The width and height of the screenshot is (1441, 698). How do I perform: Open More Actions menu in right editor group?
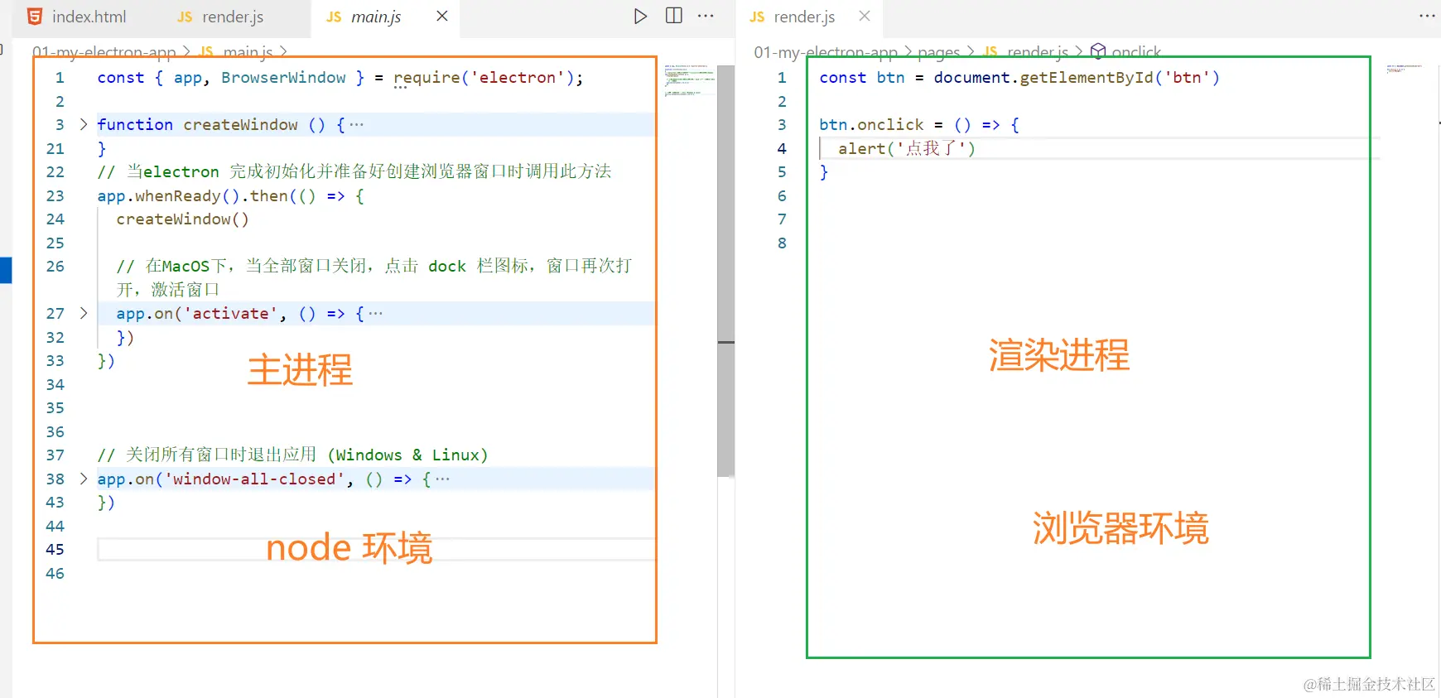coord(1428,16)
